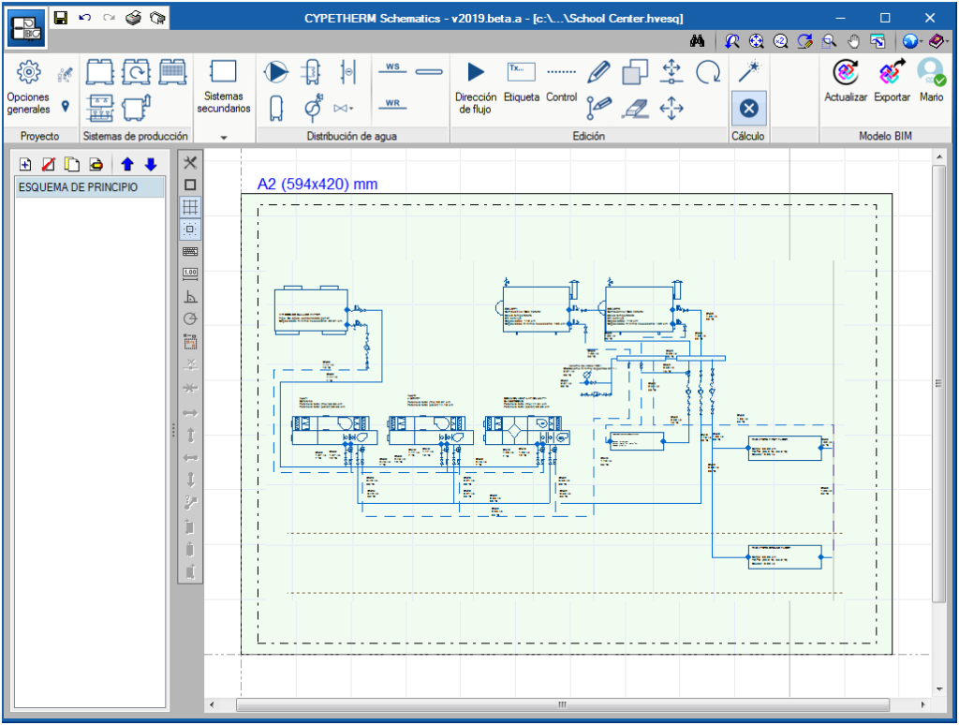The image size is (959, 725).
Task: Move schema down with blue down arrow
Action: click(151, 165)
